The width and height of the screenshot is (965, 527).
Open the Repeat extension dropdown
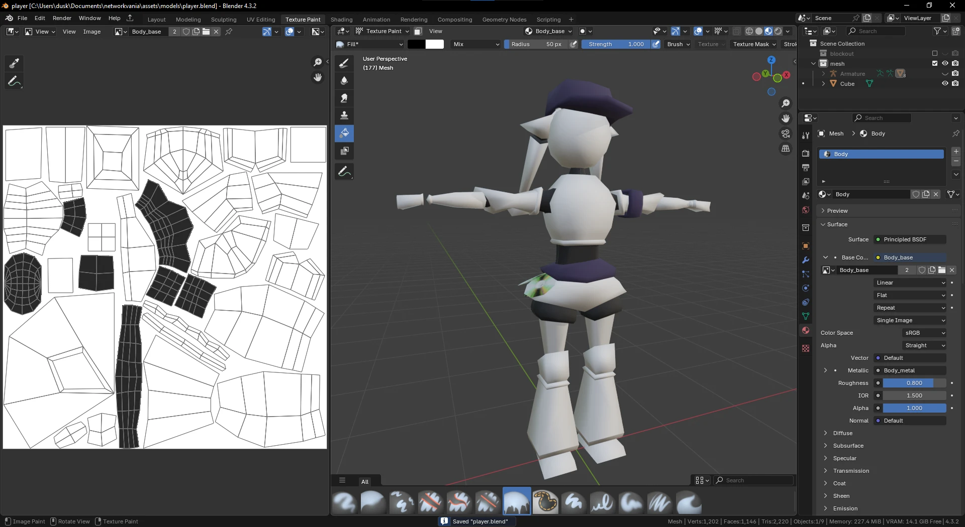(x=910, y=308)
